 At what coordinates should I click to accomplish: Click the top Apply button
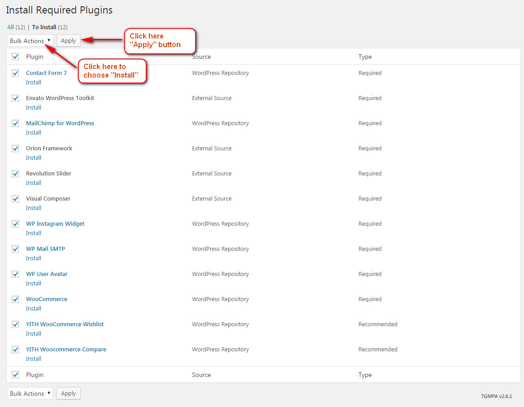point(68,40)
